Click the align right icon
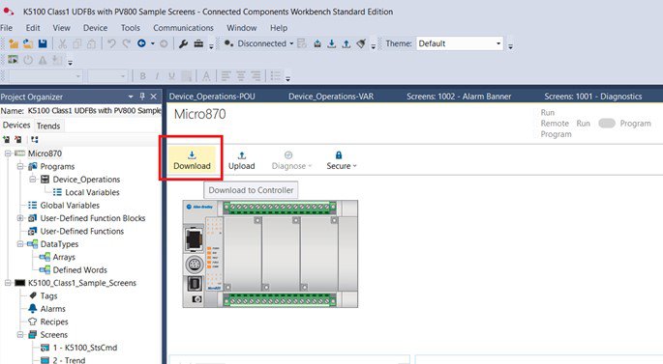The width and height of the screenshot is (663, 364). [x=256, y=76]
